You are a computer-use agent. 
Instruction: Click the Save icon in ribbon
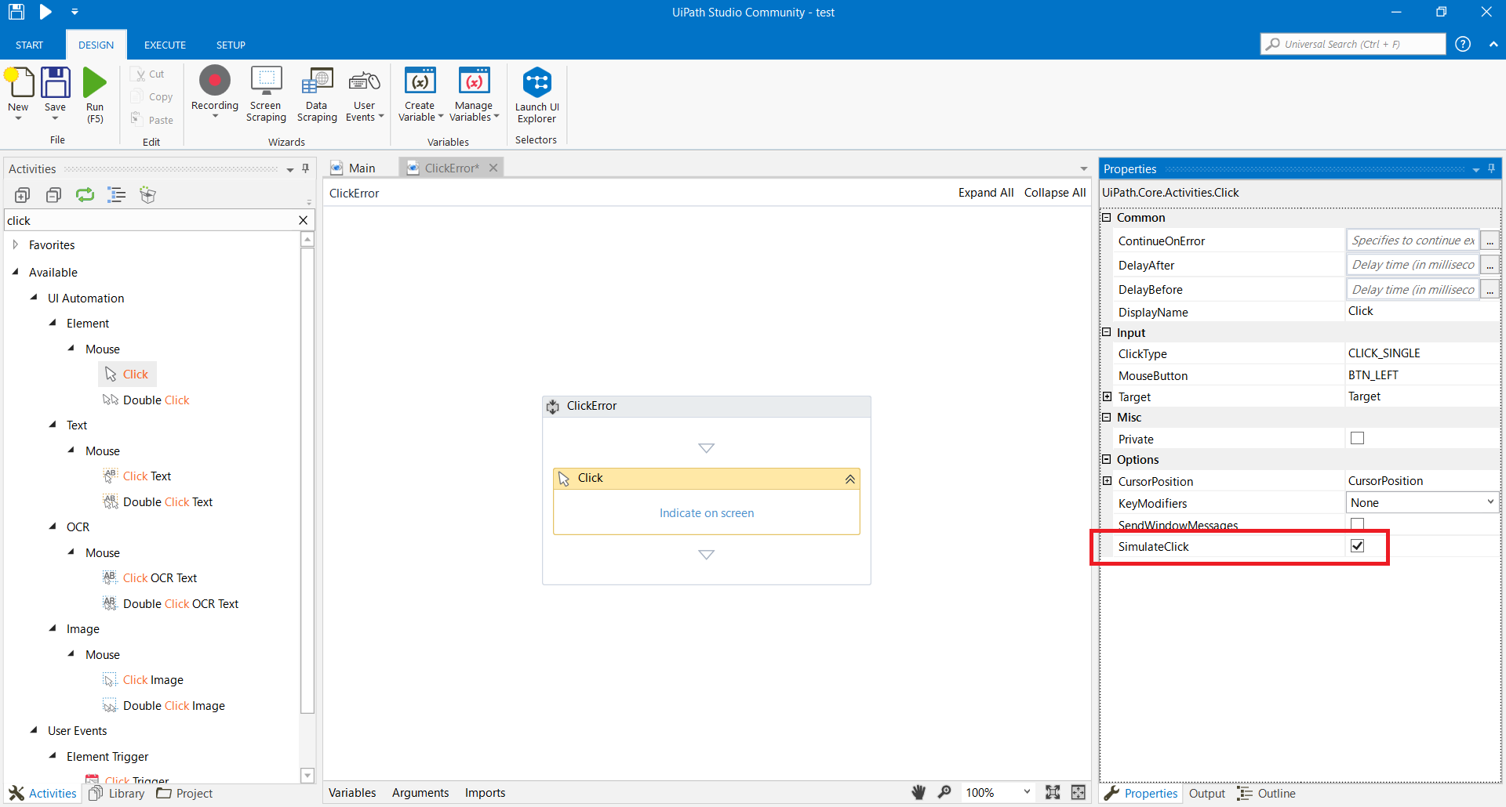[x=55, y=83]
